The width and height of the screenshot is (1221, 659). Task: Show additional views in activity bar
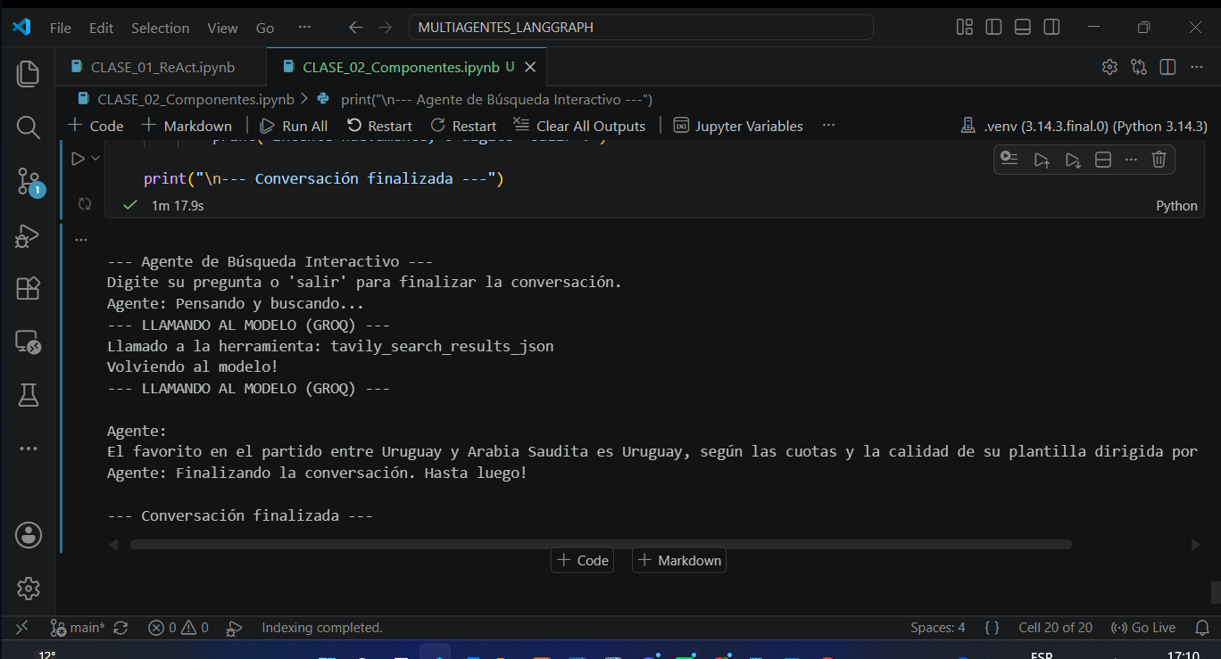coord(28,449)
